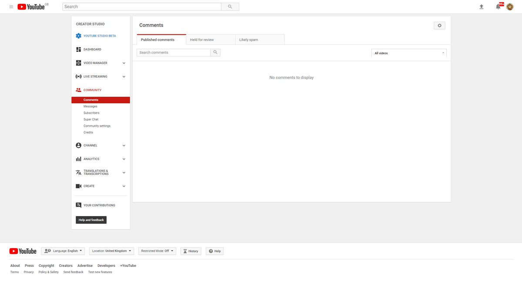The width and height of the screenshot is (522, 282).
Task: Click the History button in footer
Action: coord(191,251)
